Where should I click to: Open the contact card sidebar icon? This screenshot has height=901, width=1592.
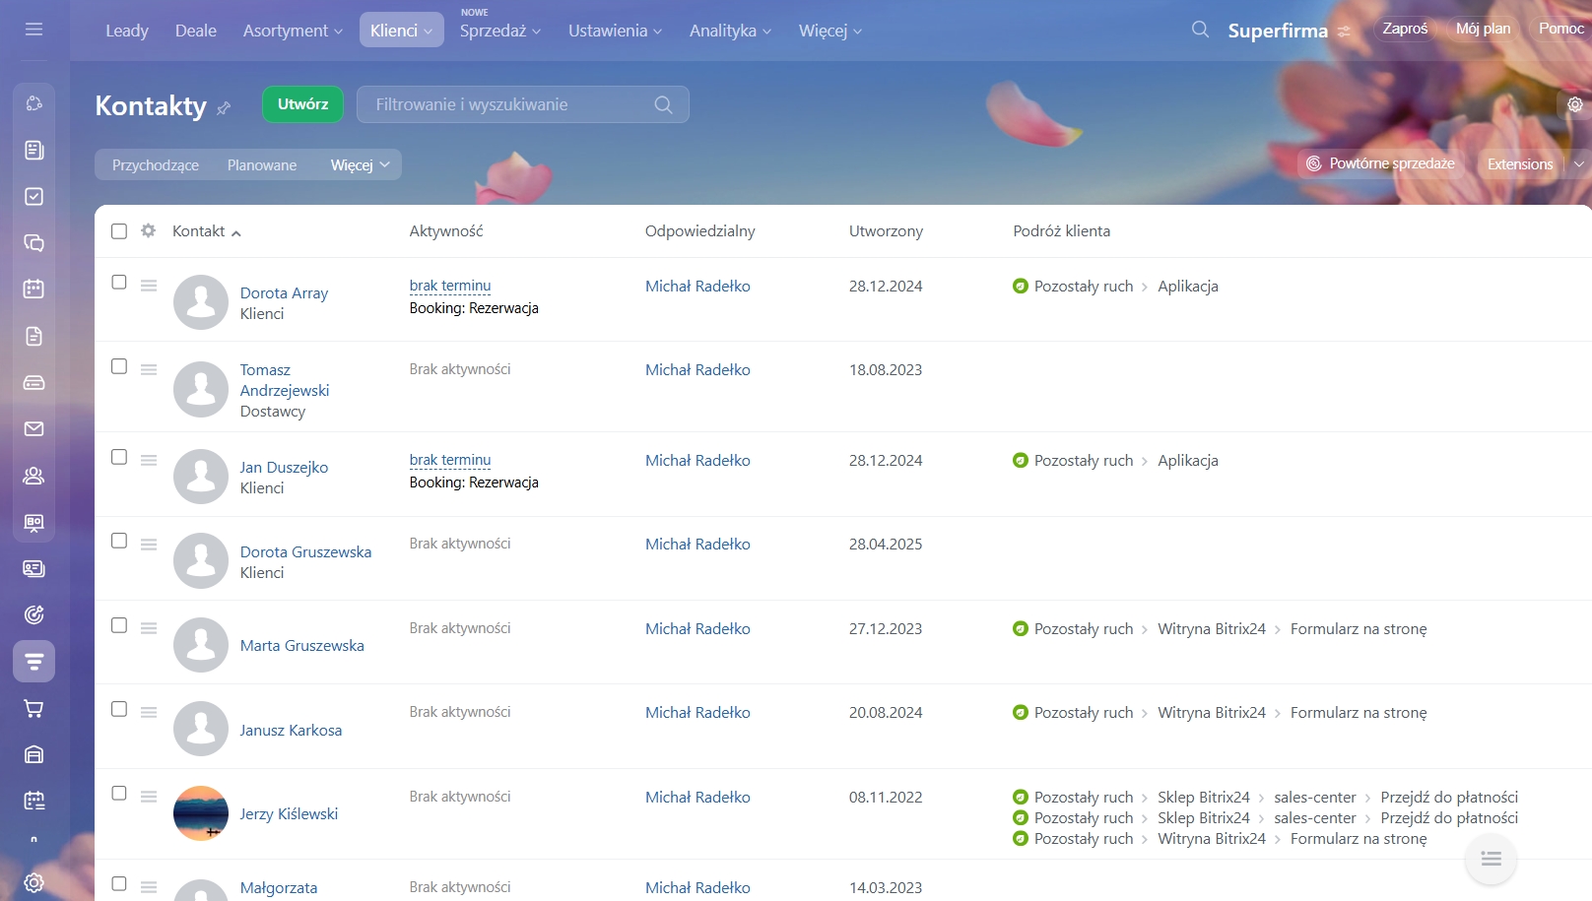(33, 568)
